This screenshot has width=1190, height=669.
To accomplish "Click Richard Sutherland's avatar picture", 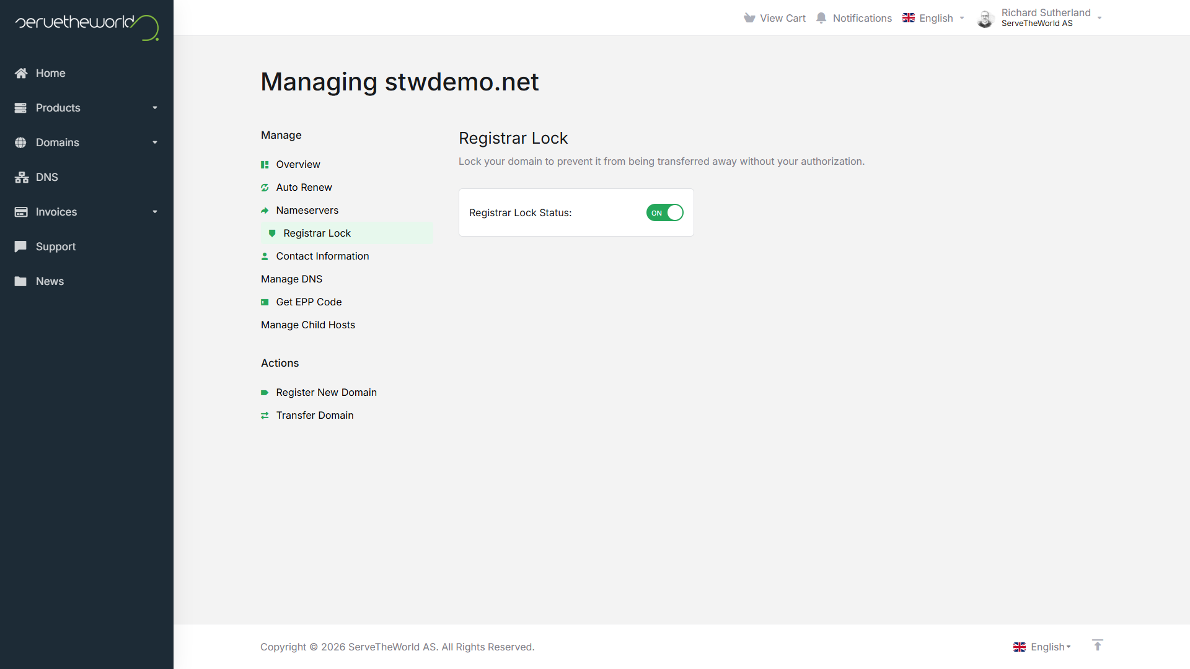I will point(985,19).
